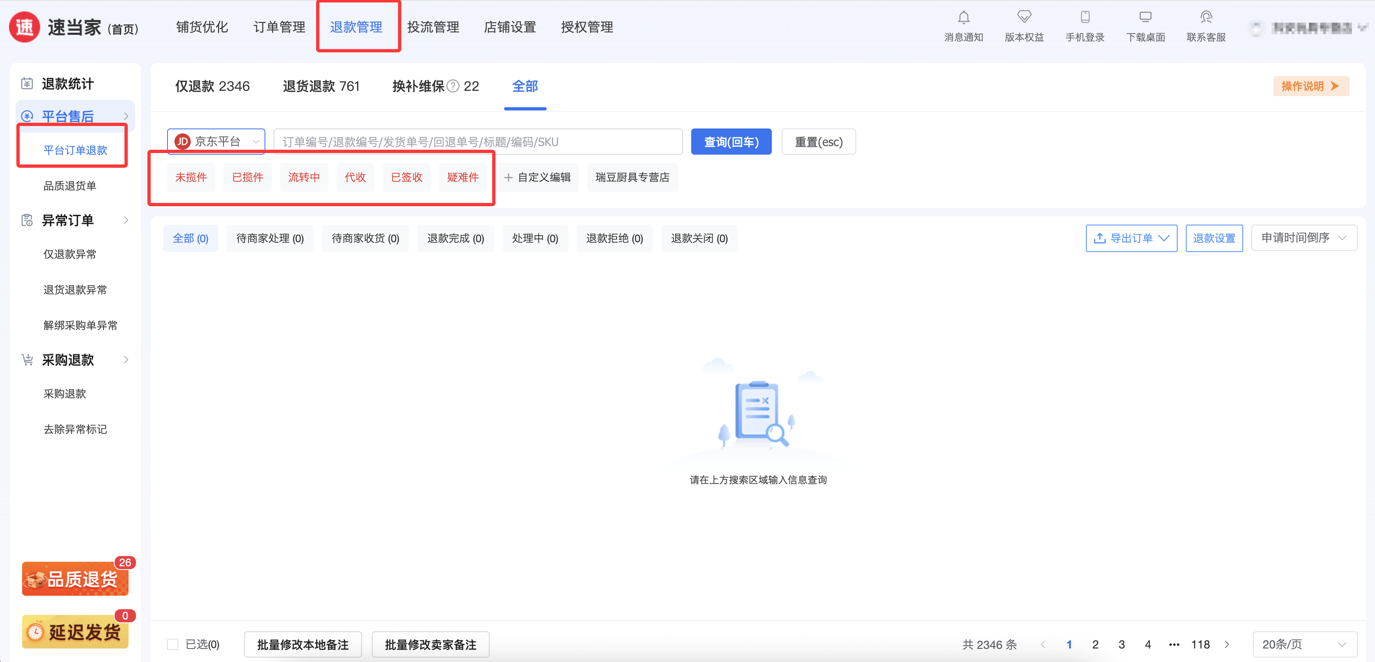
Task: Click the 品质退货 orange banner
Action: pyautogui.click(x=75, y=579)
